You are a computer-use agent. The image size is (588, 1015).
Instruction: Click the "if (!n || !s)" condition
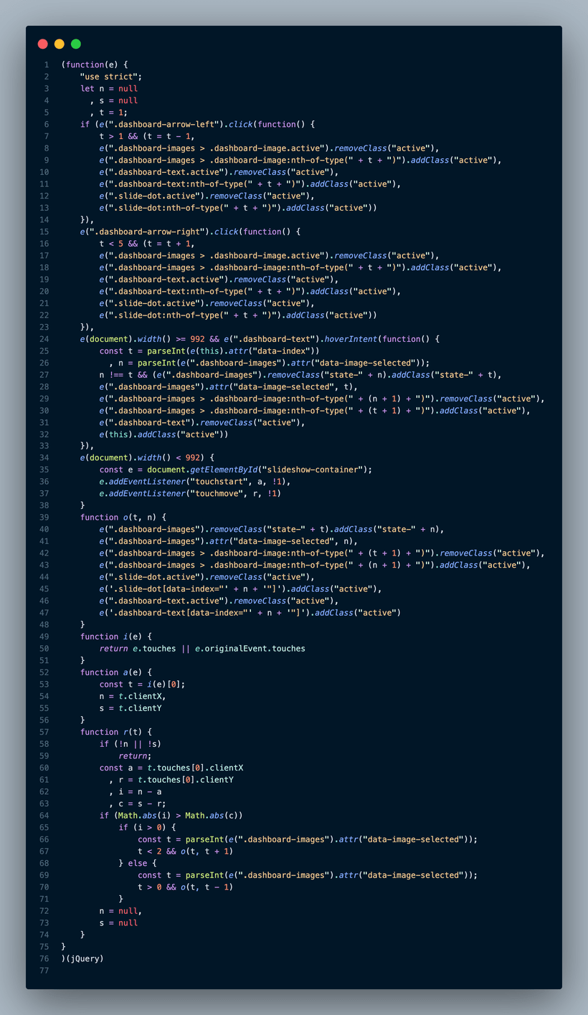point(131,744)
